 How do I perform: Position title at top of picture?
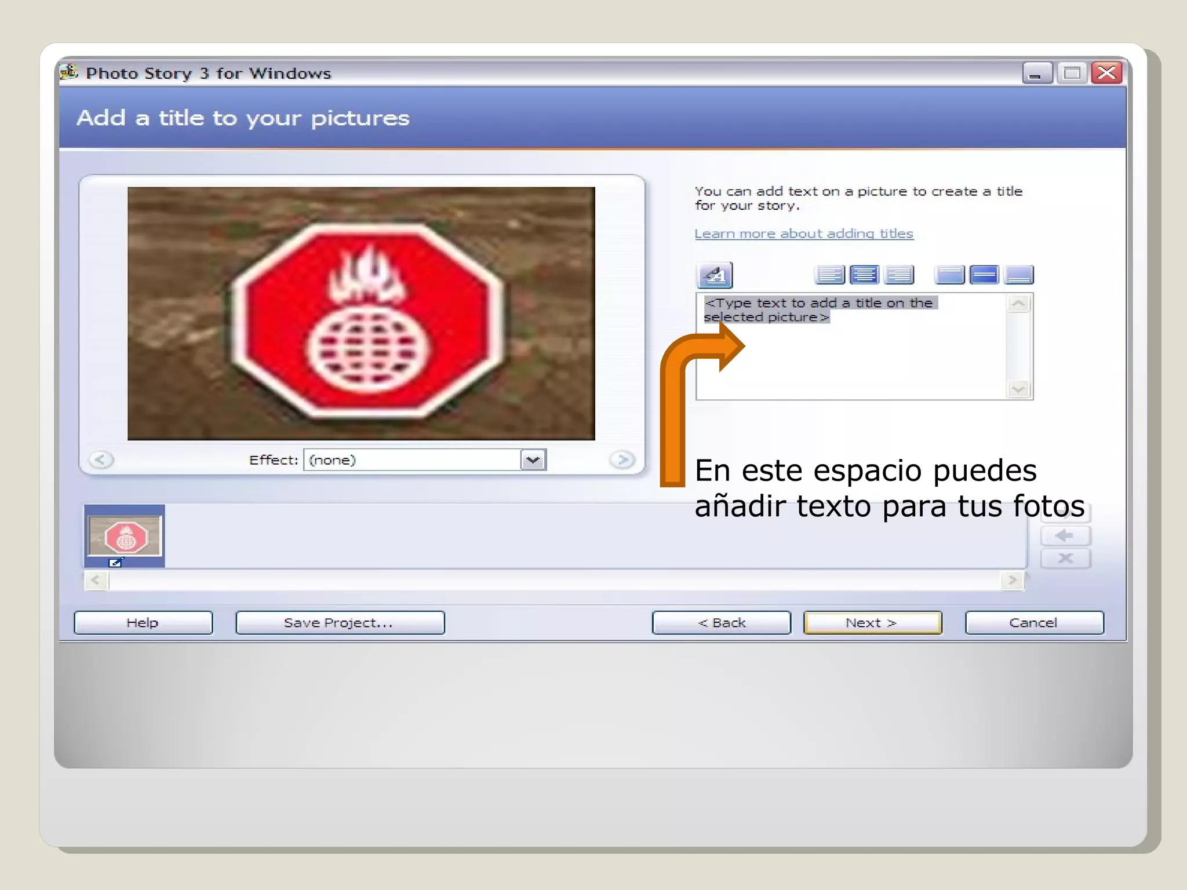[949, 275]
